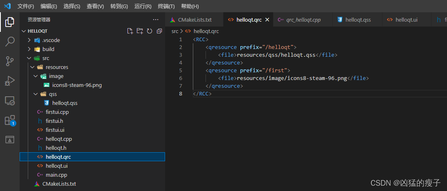Open the 选择(S) menu

[72, 6]
